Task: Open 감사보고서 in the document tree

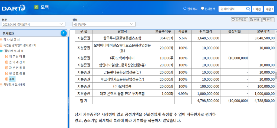Action: (11, 40)
